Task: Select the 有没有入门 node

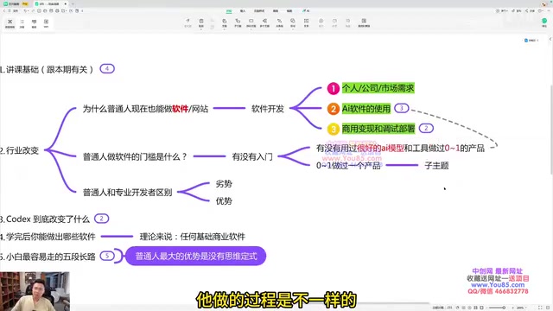Action: 252,156
